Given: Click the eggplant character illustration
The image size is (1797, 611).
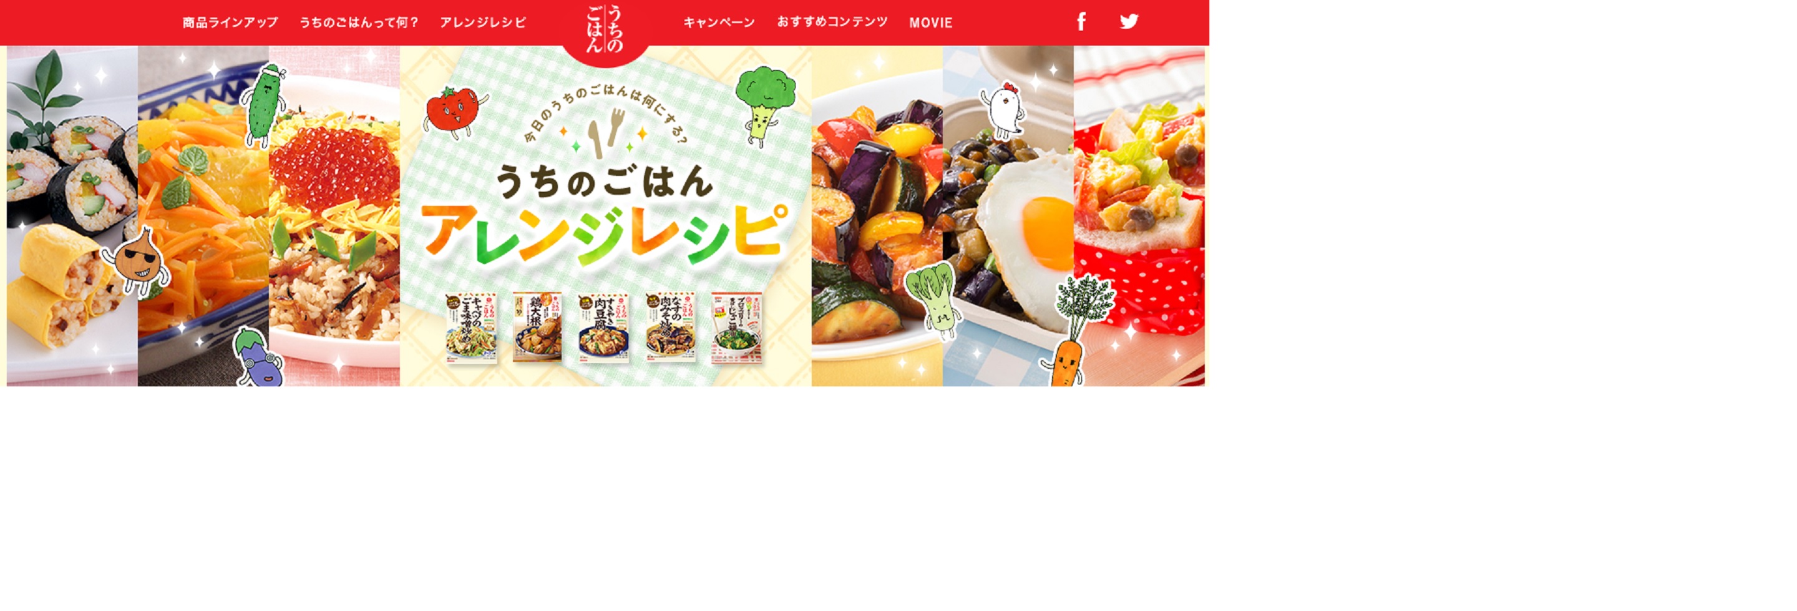Looking at the screenshot, I should (258, 356).
